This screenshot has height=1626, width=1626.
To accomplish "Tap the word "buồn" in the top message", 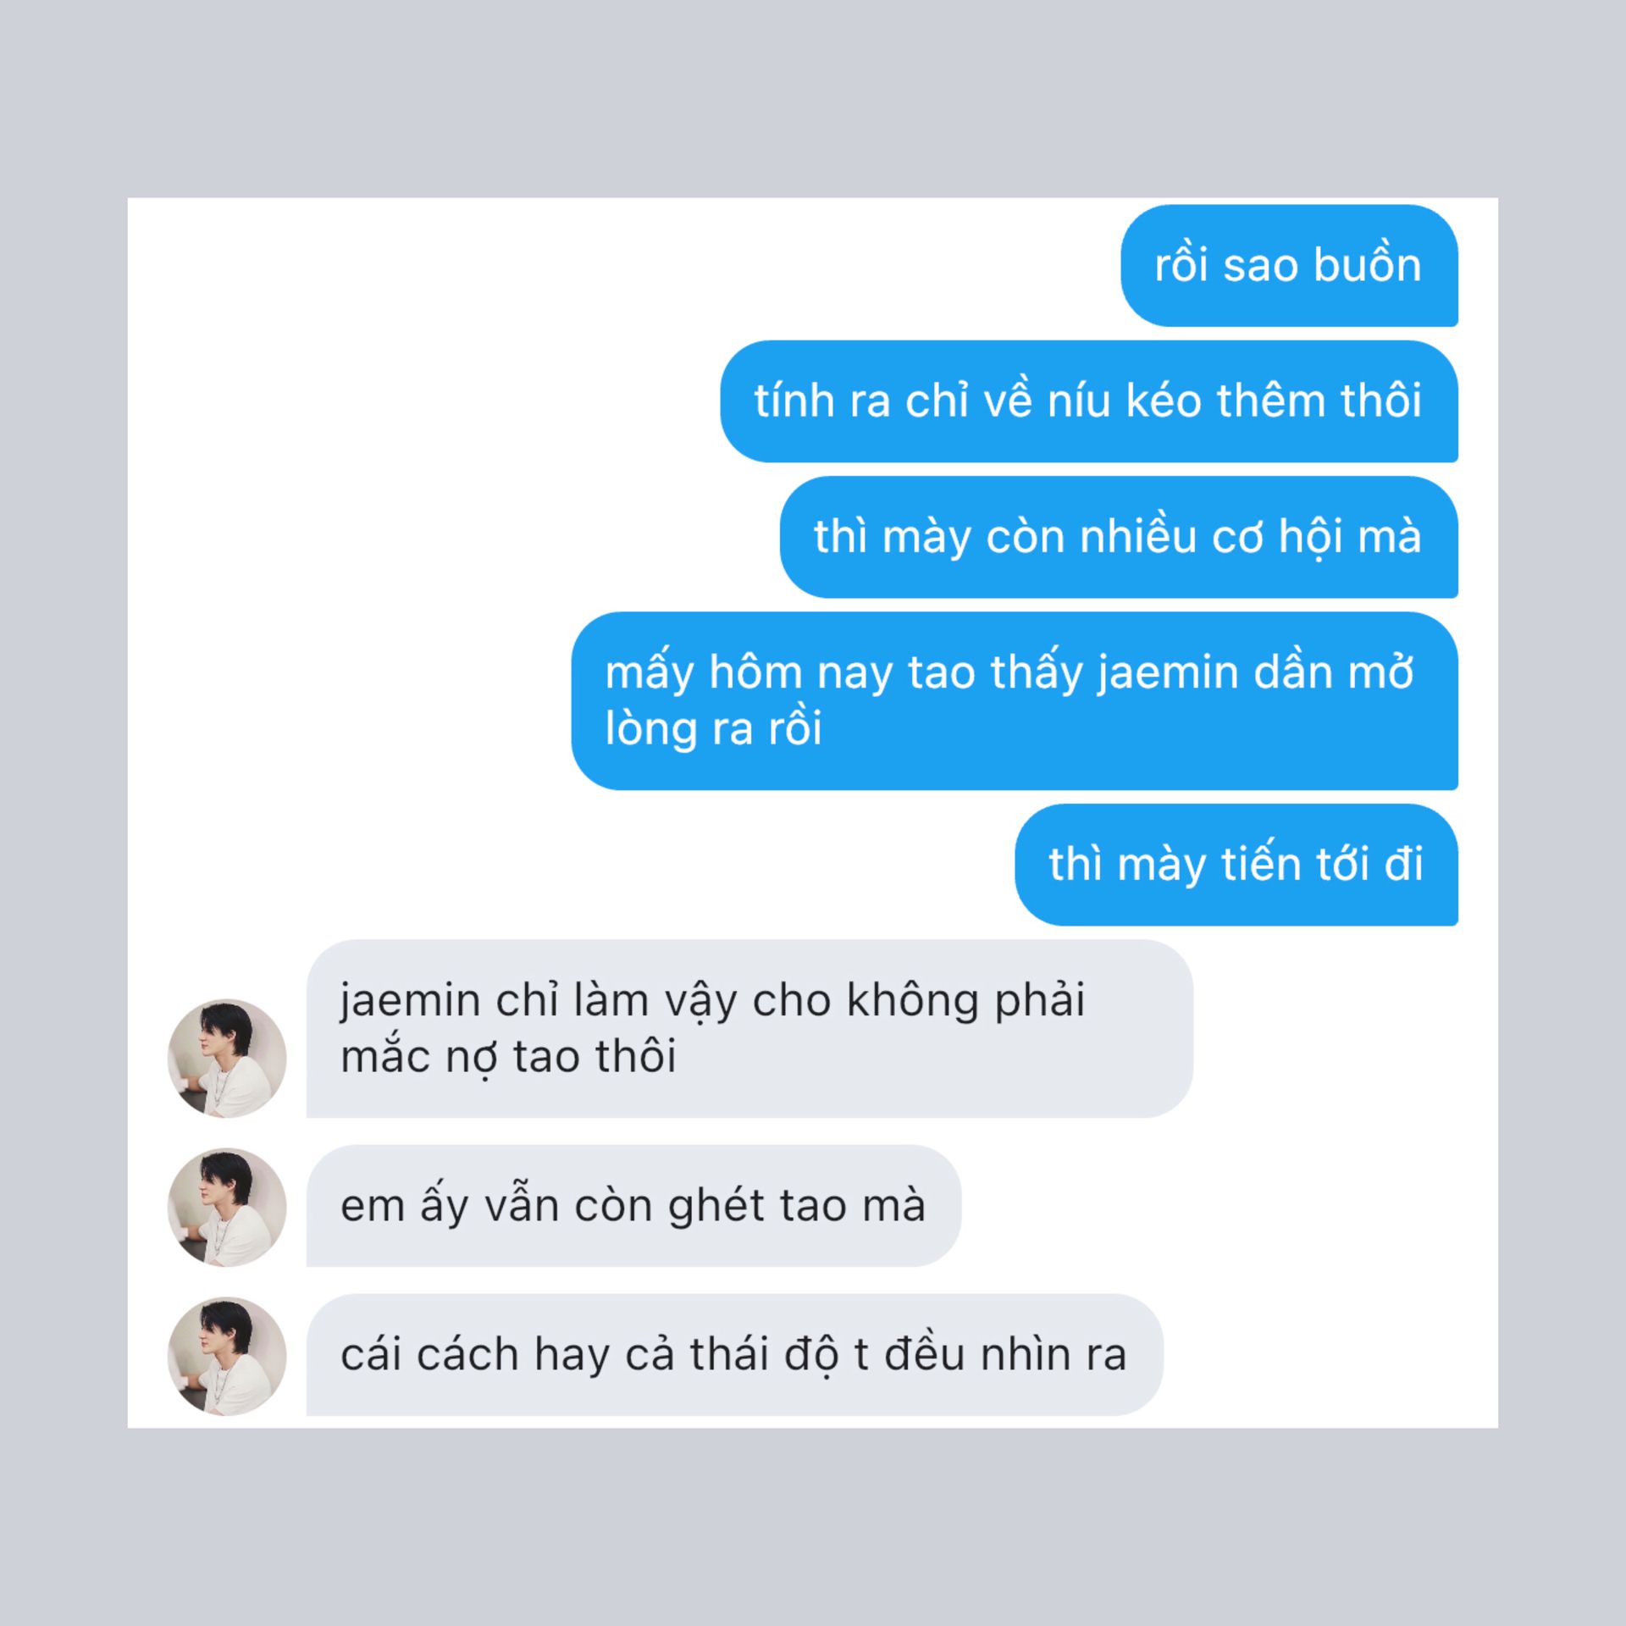I will [1368, 264].
